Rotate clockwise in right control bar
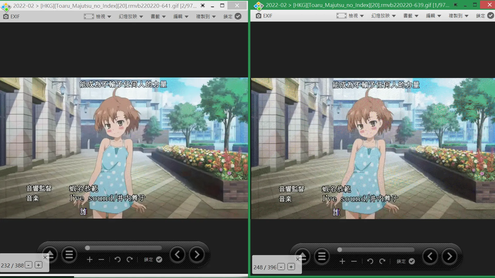The width and height of the screenshot is (495, 278). 382,261
